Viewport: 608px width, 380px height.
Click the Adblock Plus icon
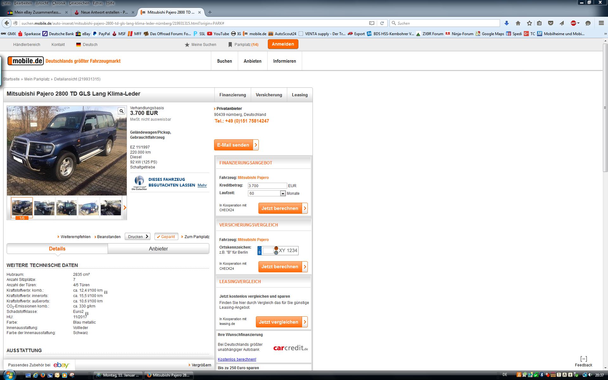click(573, 23)
